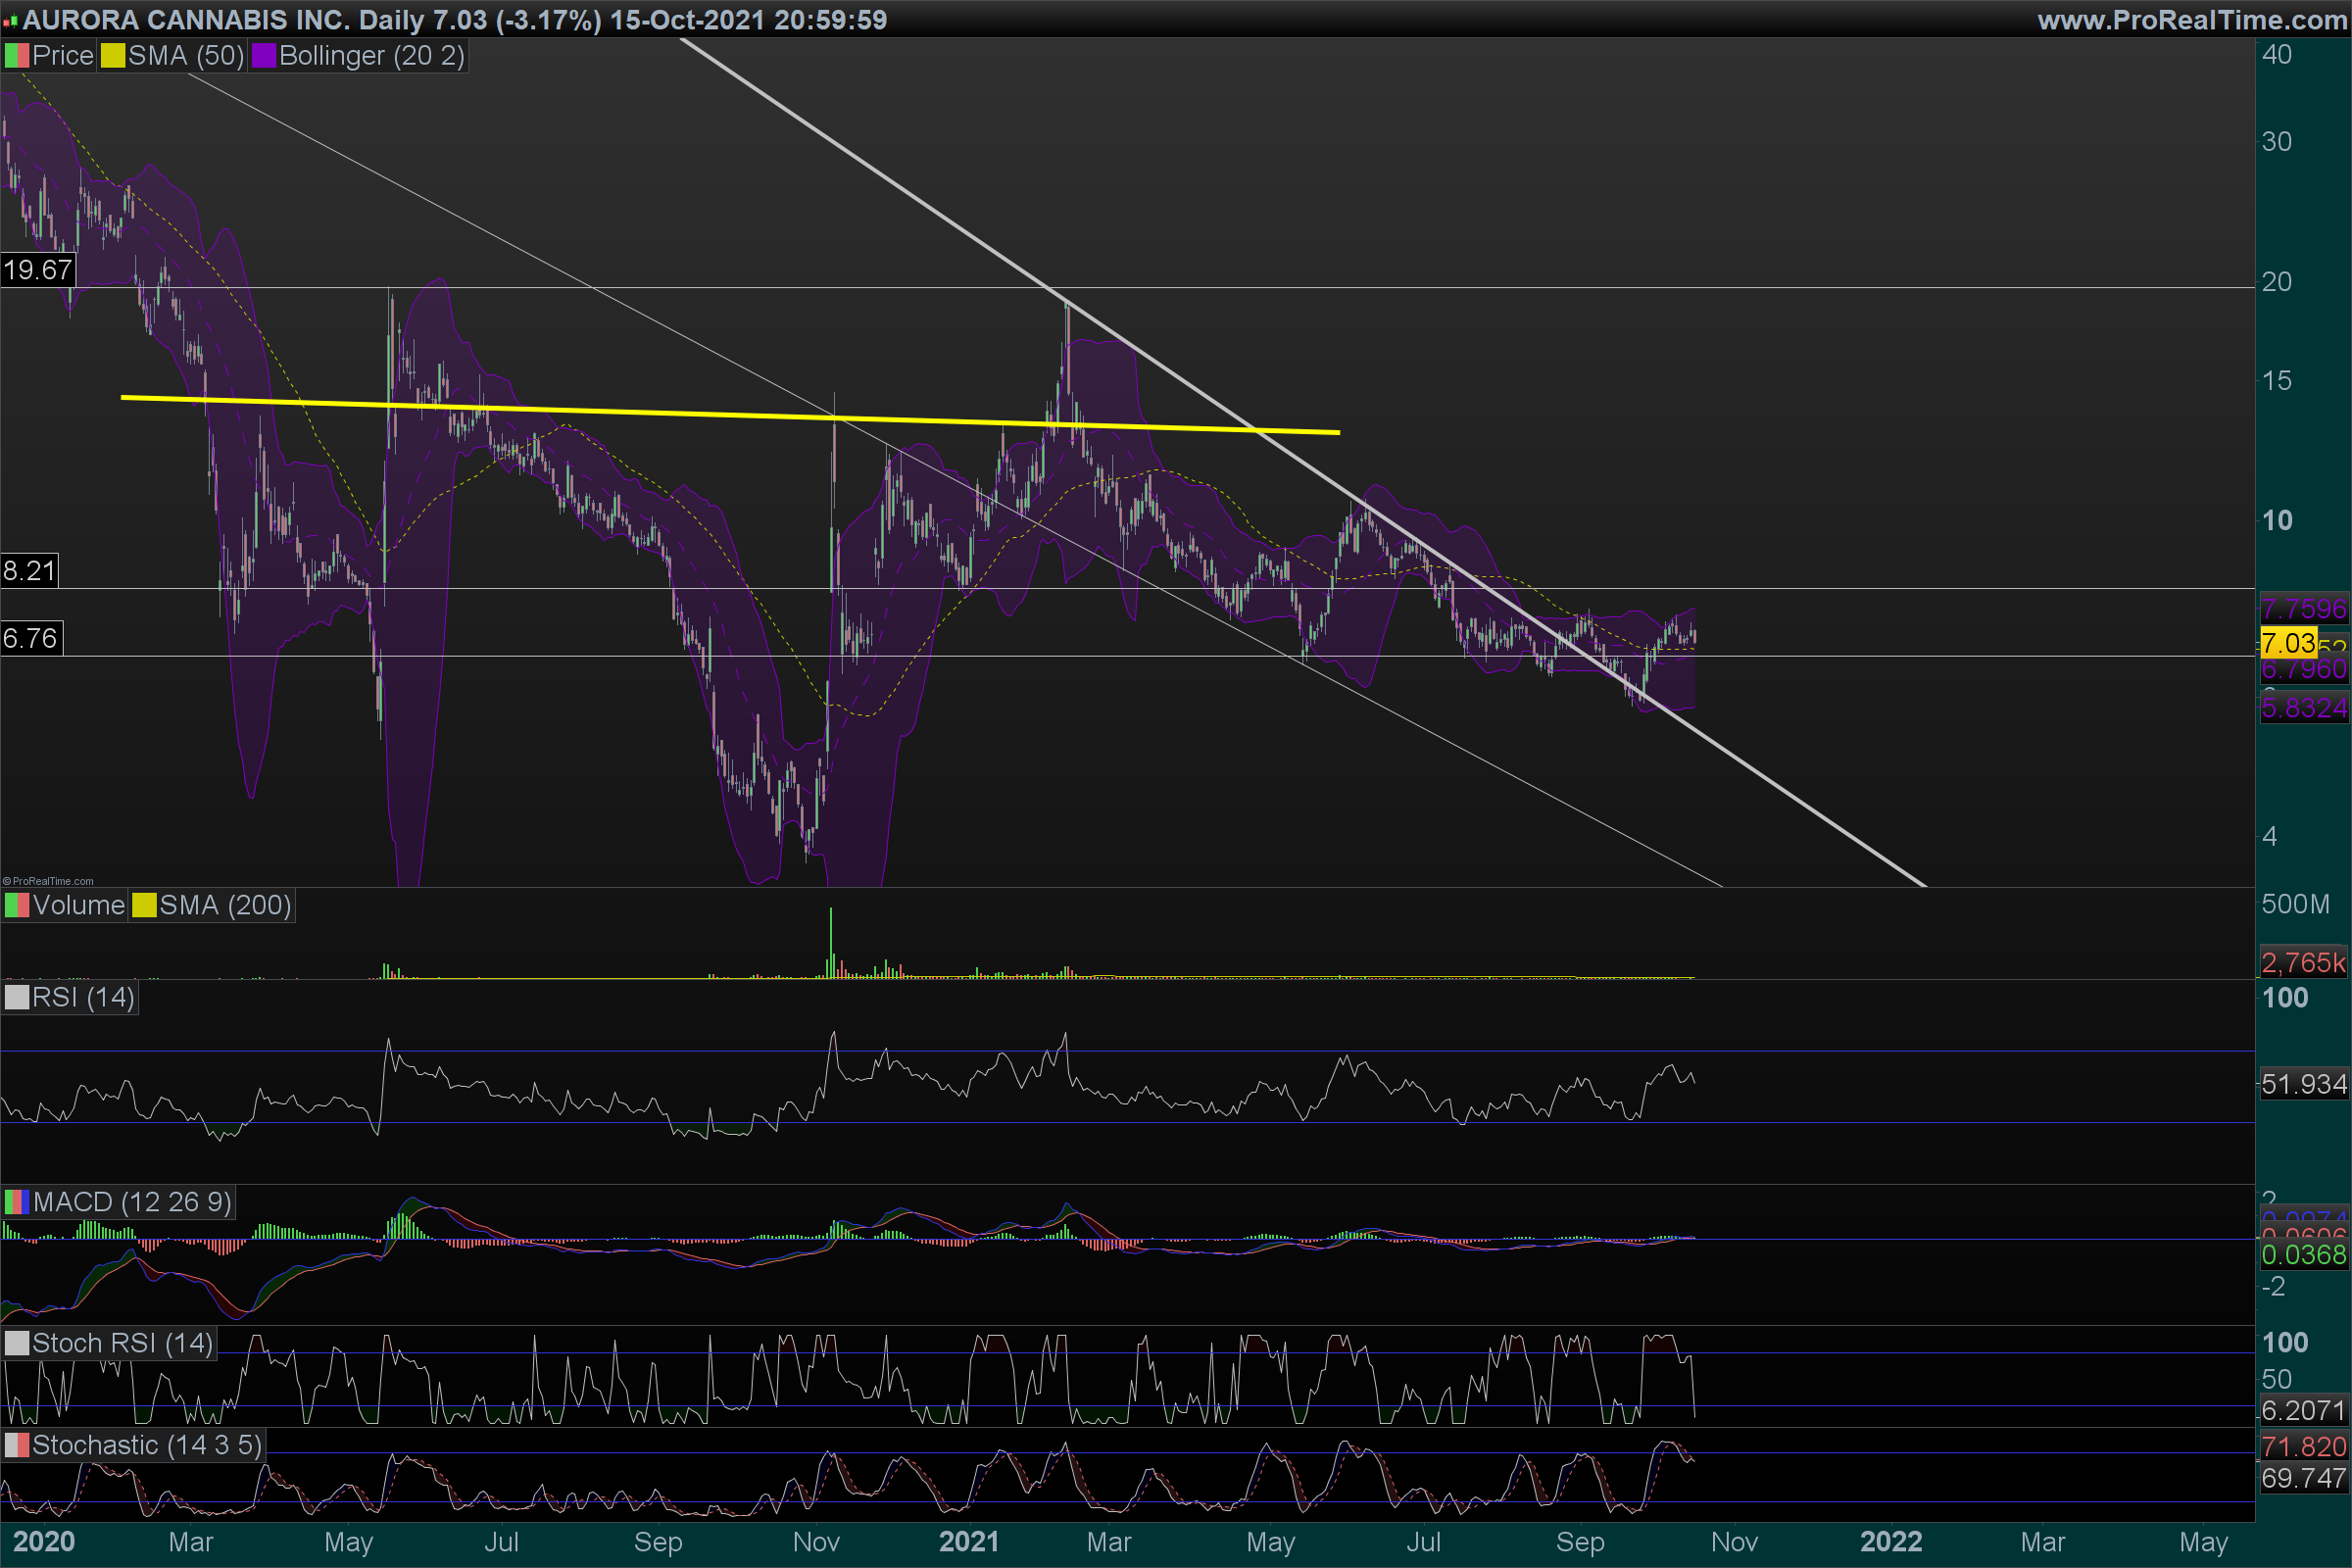
Task: Click the 8.21 support level label
Action: pos(29,571)
